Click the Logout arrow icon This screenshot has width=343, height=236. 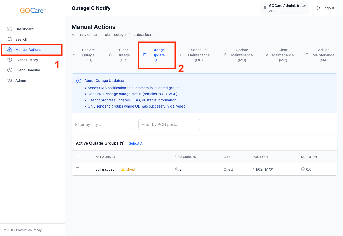coord(318,8)
